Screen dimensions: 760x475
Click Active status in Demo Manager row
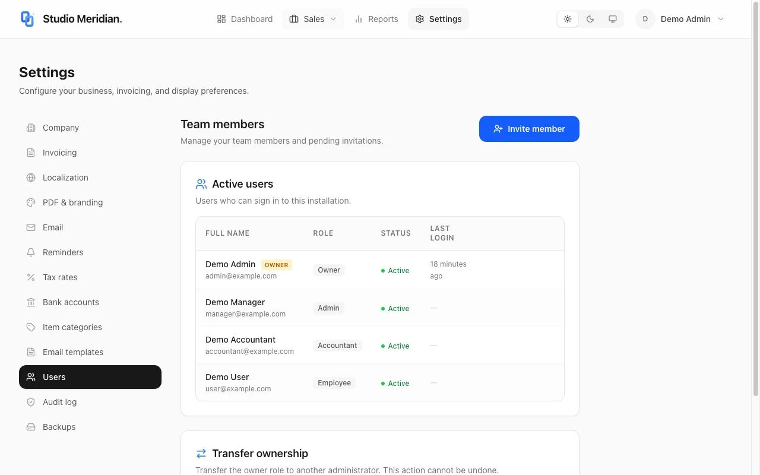pyautogui.click(x=395, y=309)
